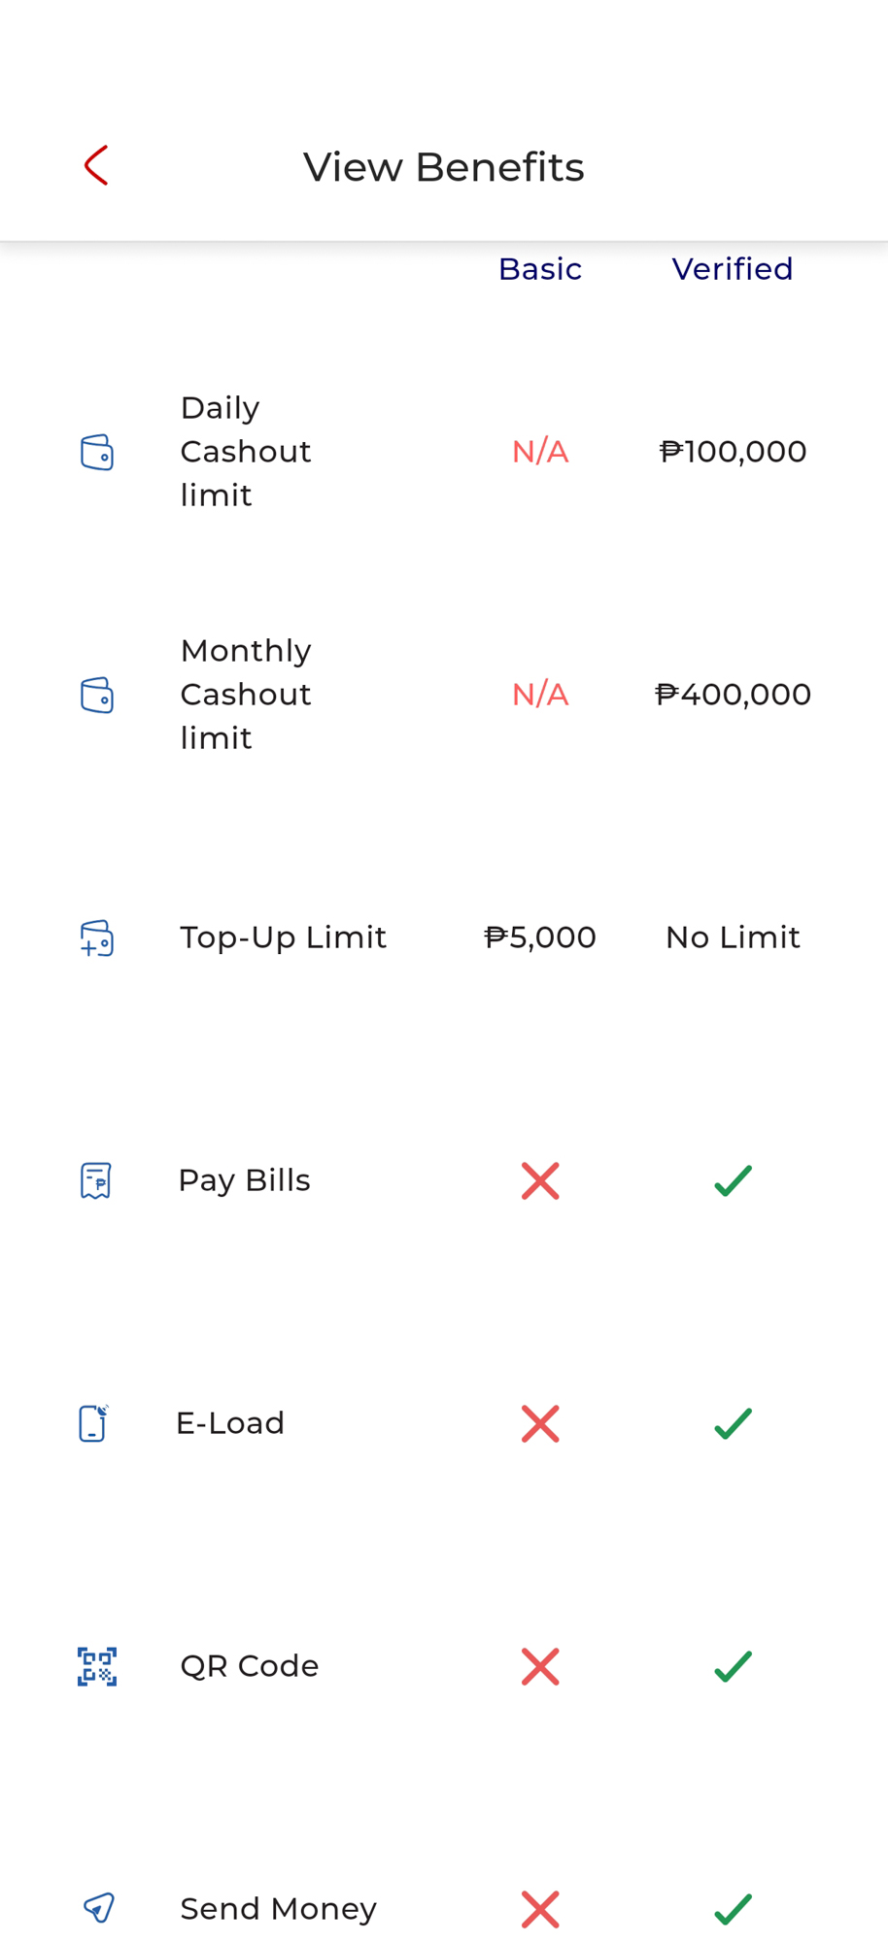
Task: Click the Send Money paper plane icon
Action: point(98,1908)
